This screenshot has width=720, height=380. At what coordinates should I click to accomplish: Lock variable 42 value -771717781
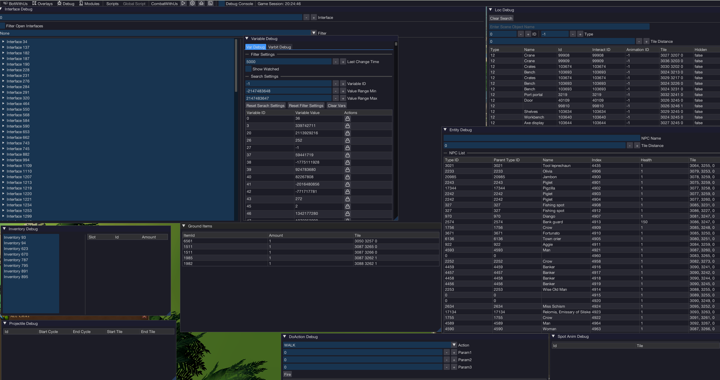pos(348,192)
